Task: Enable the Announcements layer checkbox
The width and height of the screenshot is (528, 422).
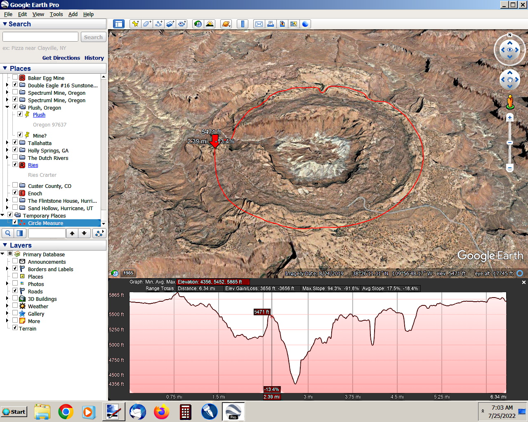Action: pos(15,261)
